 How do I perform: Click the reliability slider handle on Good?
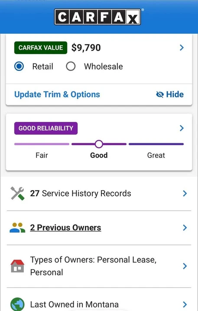[99, 144]
